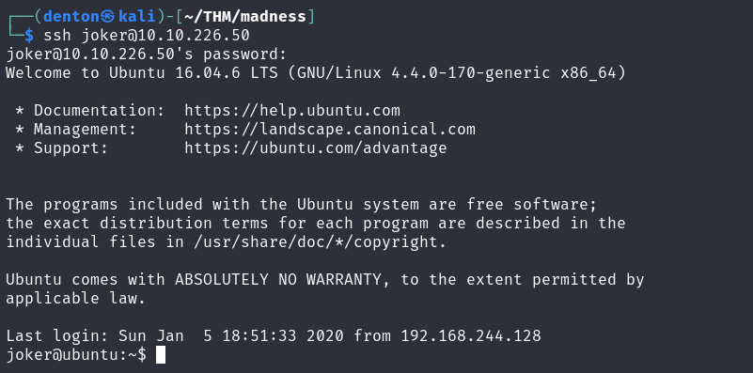Click the denton username in prompt
This screenshot has height=373, width=753.
tap(71, 17)
